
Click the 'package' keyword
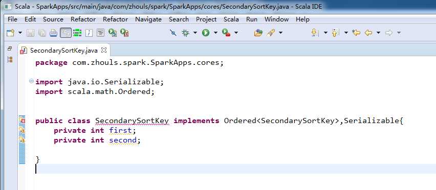click(x=51, y=63)
